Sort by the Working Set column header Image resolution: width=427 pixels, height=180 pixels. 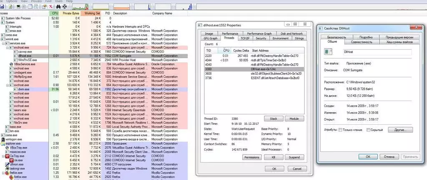point(90,13)
